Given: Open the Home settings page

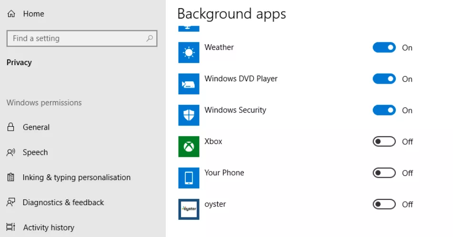Looking at the screenshot, I should click(x=33, y=14).
